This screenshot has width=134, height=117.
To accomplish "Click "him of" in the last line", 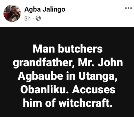I will click(39, 103).
